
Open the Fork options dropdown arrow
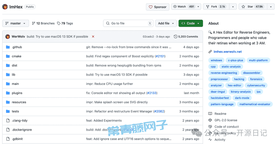point(233,7)
